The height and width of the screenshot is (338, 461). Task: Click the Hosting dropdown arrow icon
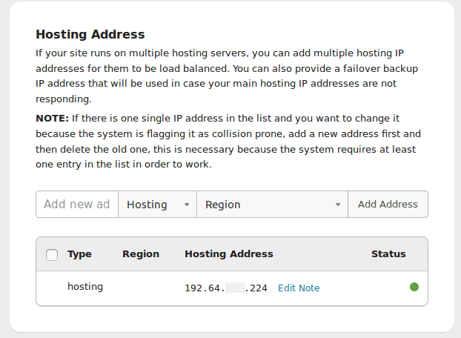coord(187,205)
